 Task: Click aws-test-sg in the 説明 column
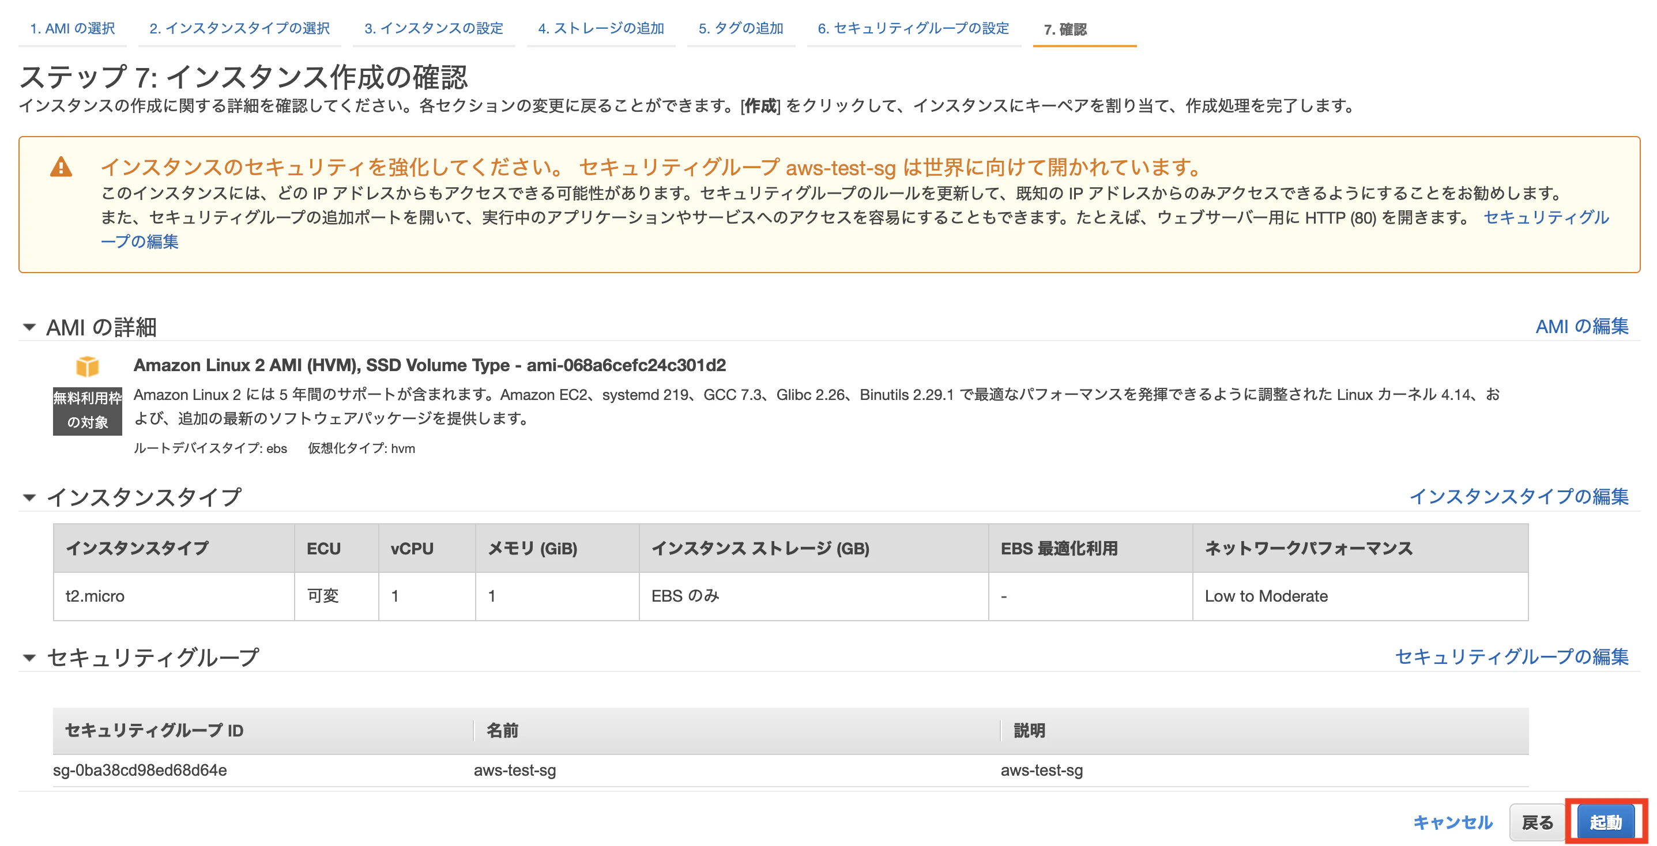coord(1041,770)
